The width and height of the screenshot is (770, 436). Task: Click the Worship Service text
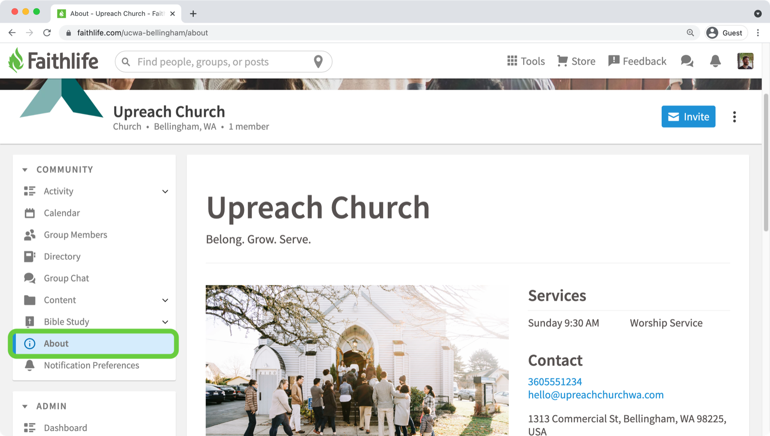666,323
